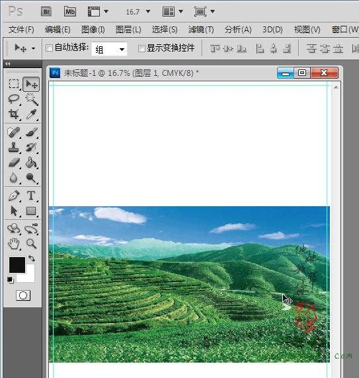Align left edges of layers
359x378 pixels.
(x=260, y=49)
